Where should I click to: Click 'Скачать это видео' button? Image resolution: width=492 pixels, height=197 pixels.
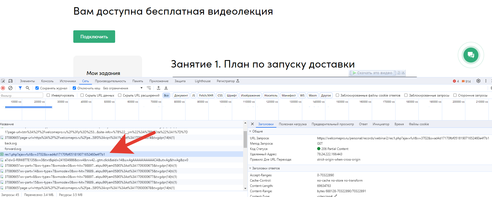click(x=372, y=73)
